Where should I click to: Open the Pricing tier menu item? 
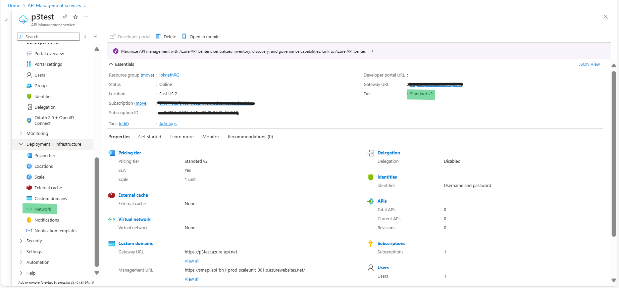point(45,155)
